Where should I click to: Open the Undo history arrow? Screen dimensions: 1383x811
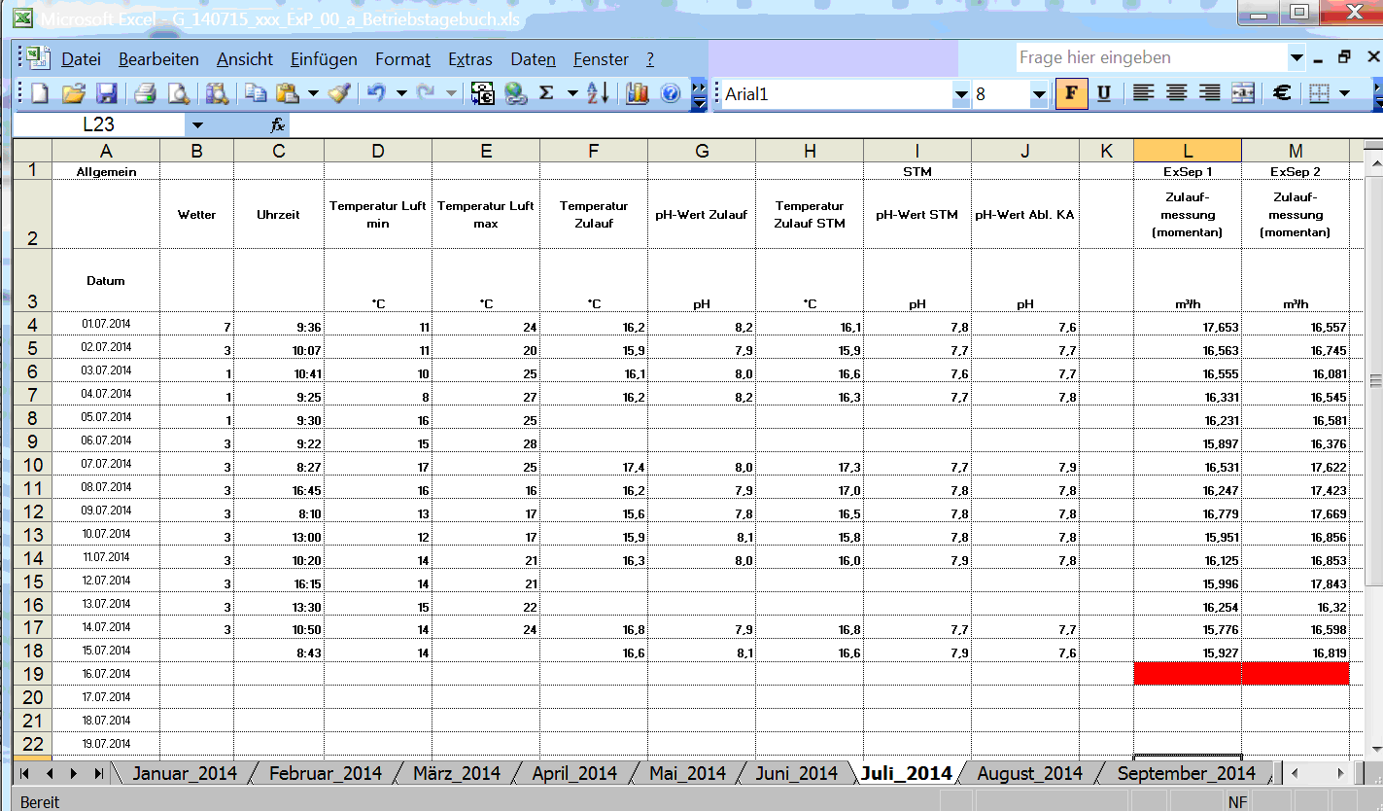coord(401,93)
